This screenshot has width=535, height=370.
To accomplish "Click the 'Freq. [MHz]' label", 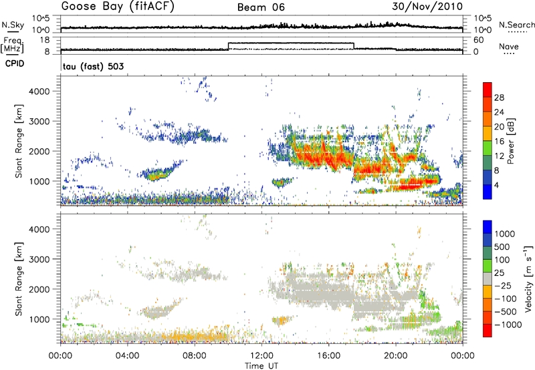I will [12, 45].
